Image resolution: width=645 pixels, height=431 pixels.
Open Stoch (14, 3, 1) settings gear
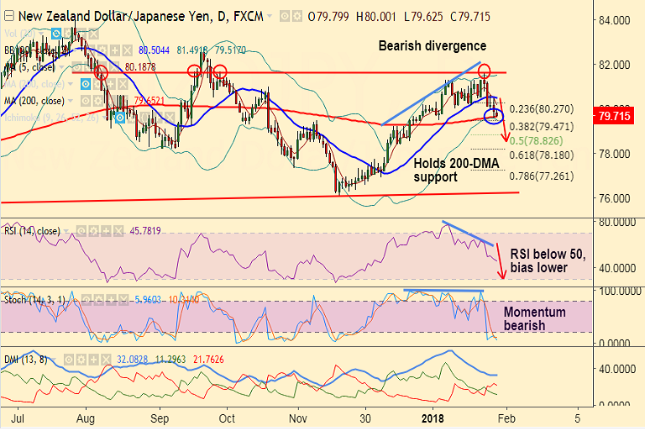point(99,300)
